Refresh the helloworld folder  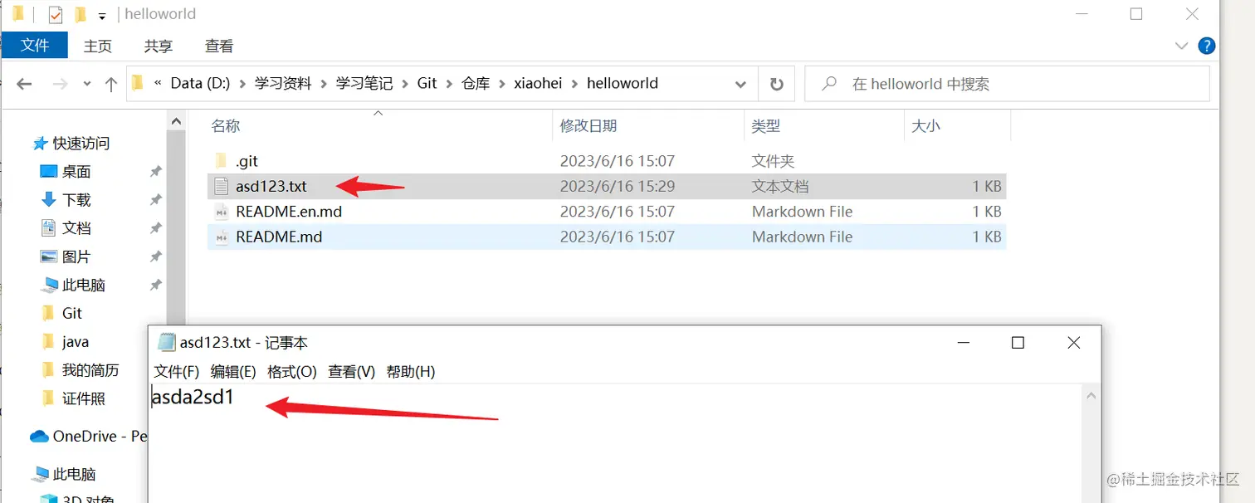[x=777, y=84]
